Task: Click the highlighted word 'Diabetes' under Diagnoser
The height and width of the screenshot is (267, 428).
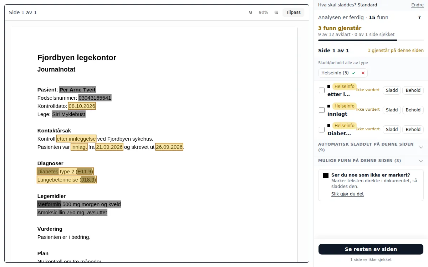Action: (x=48, y=172)
